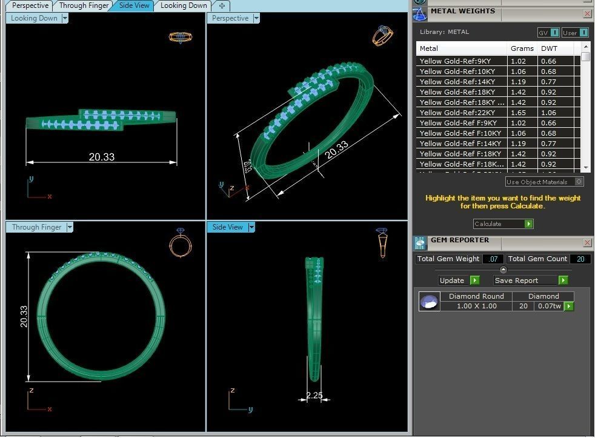
Task: Click the Metal Weights panel cone icon
Action: coord(420,15)
